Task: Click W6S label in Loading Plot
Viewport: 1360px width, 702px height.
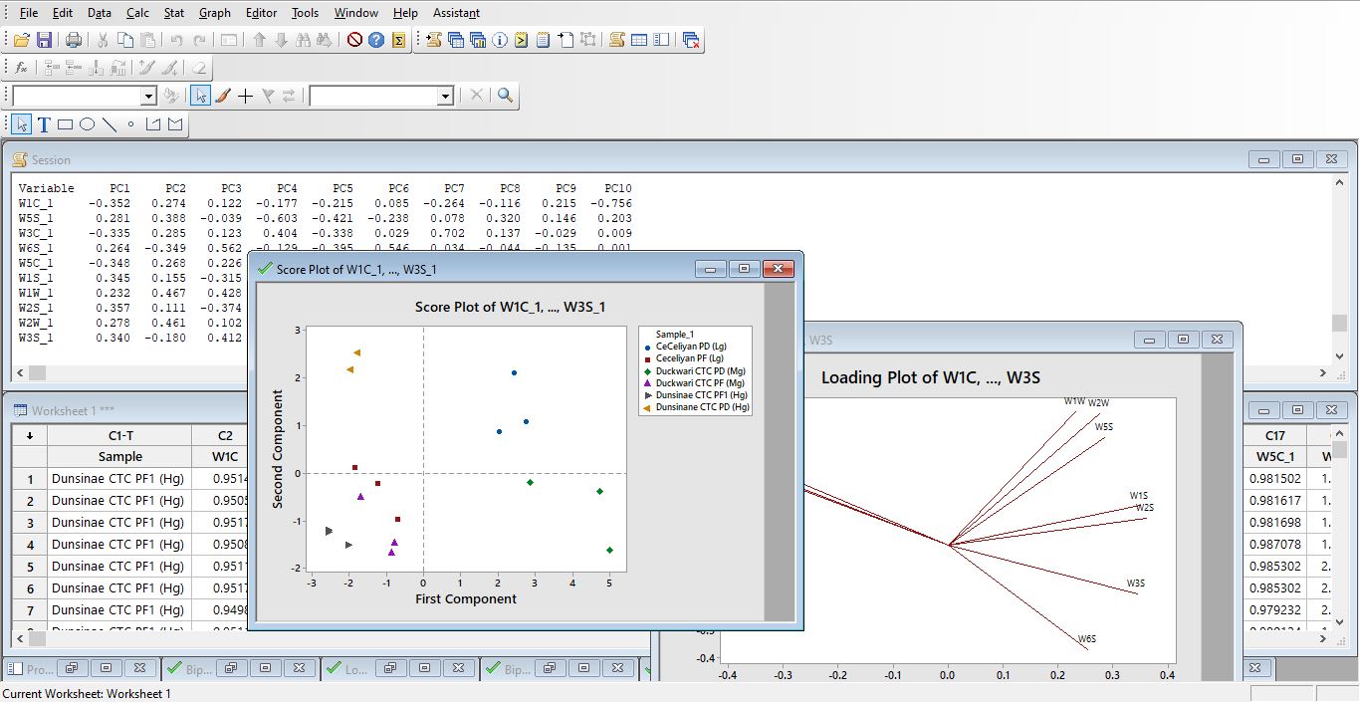Action: [x=1087, y=639]
